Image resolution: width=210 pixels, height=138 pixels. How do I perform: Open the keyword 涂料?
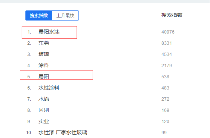click(44, 66)
